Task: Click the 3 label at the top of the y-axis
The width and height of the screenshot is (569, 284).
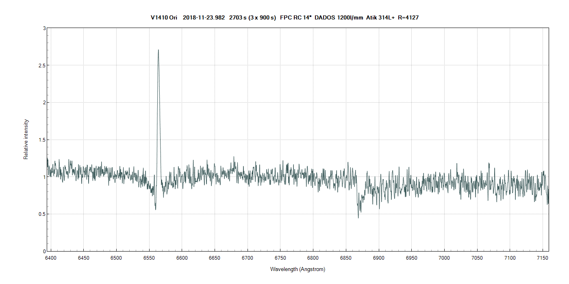Action: (x=44, y=28)
